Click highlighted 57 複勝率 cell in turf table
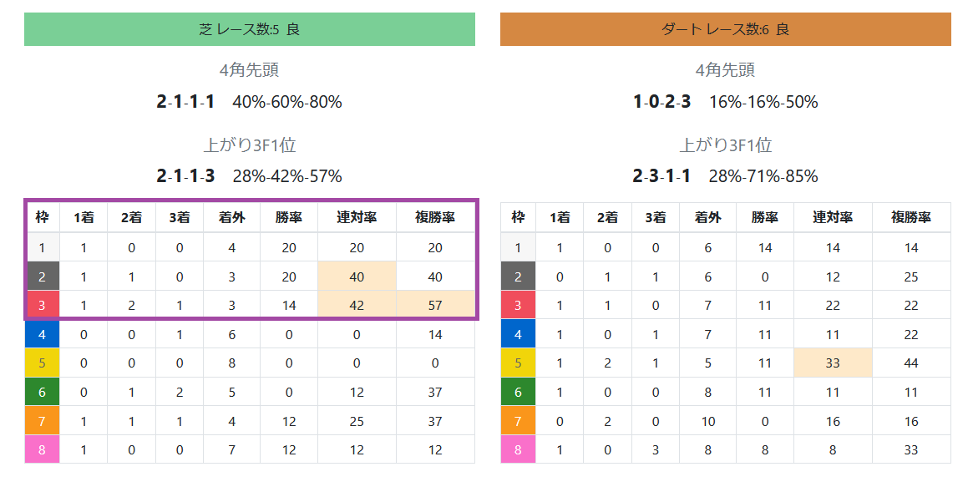The height and width of the screenshot is (487, 968). [x=435, y=305]
